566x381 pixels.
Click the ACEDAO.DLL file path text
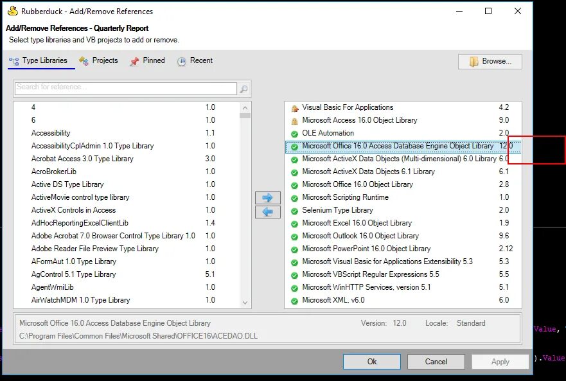(x=138, y=336)
